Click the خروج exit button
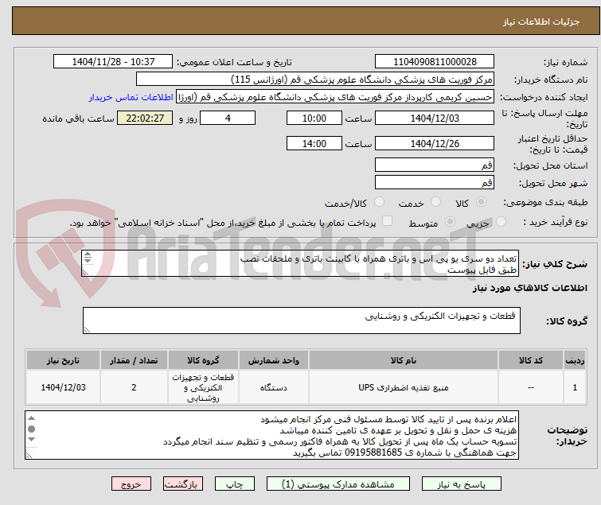 click(x=131, y=484)
